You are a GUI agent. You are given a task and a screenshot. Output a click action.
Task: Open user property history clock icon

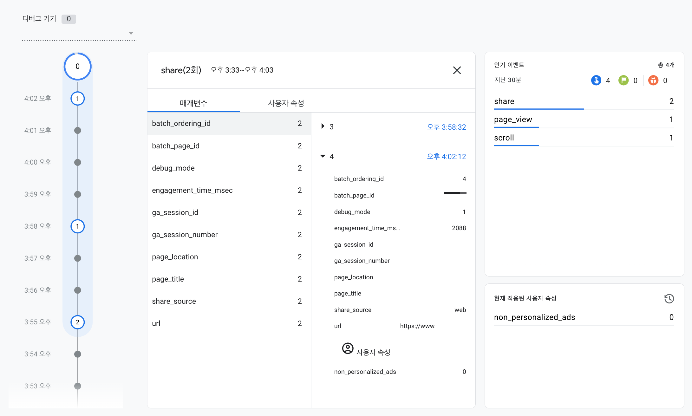pos(669,298)
